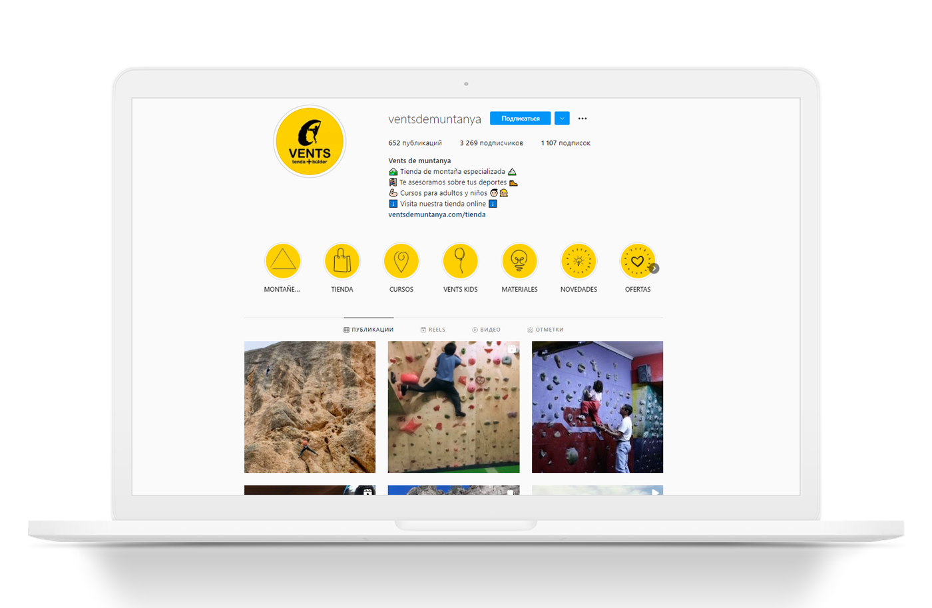Open the three-dot options menu
Viewport: 932px width, 608px height.
[582, 119]
